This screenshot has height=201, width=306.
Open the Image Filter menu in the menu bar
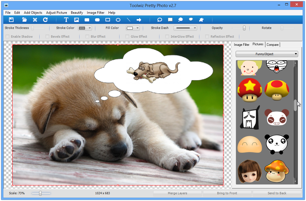[x=96, y=12]
